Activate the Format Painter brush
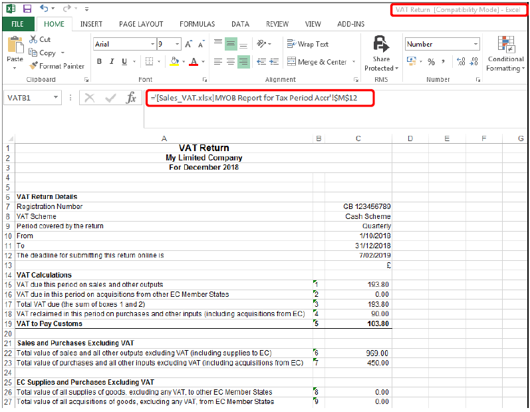This screenshot has width=530, height=412. pyautogui.click(x=33, y=66)
